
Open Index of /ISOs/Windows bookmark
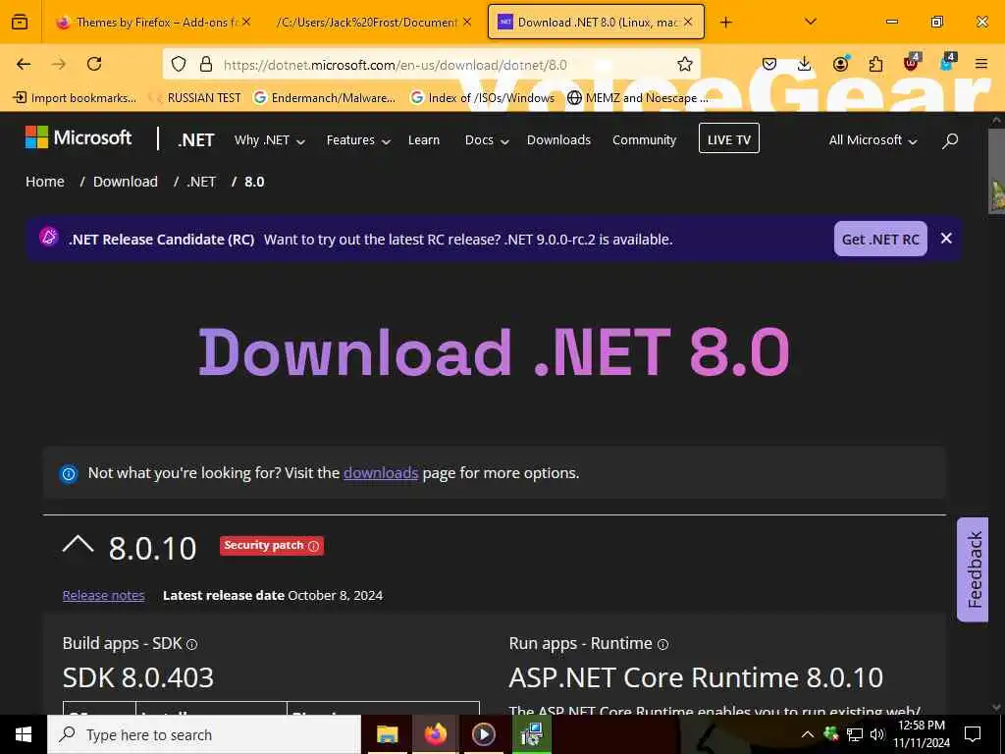[x=482, y=97]
